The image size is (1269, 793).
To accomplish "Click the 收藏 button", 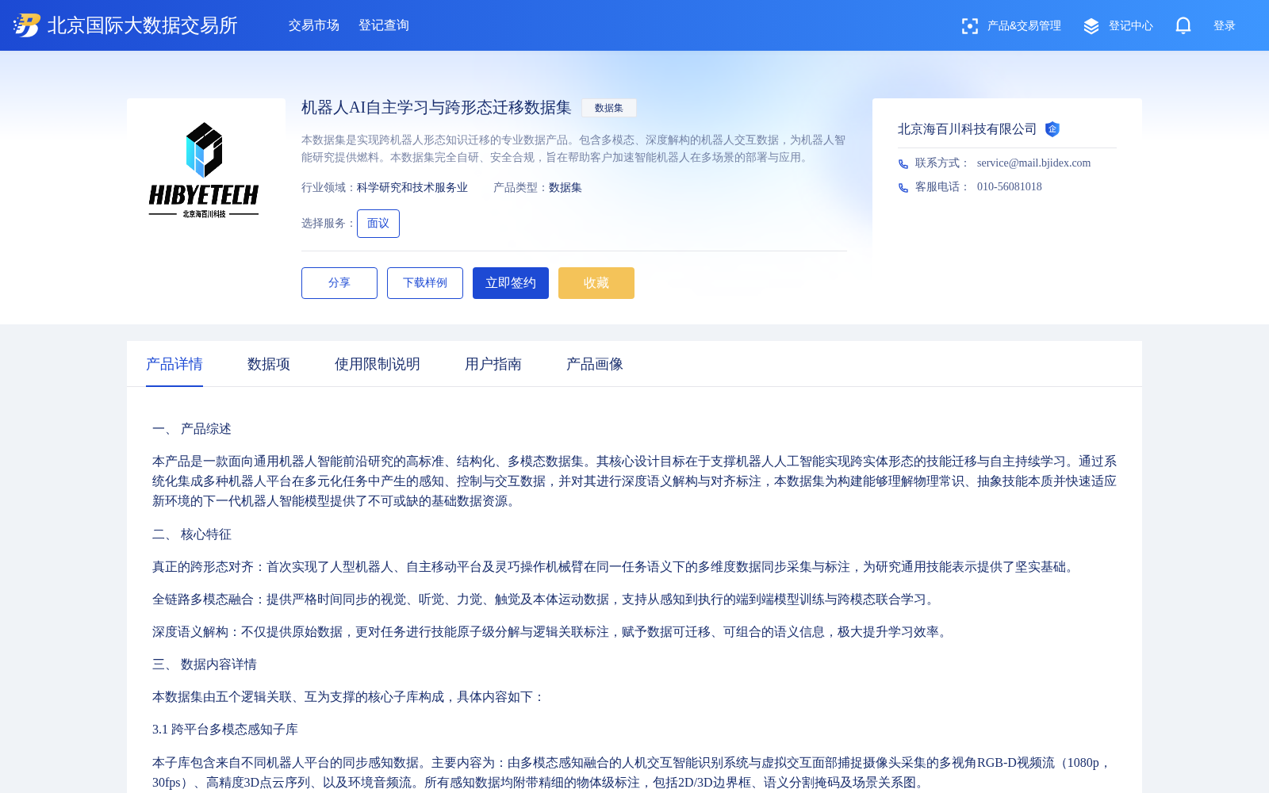I will (596, 283).
